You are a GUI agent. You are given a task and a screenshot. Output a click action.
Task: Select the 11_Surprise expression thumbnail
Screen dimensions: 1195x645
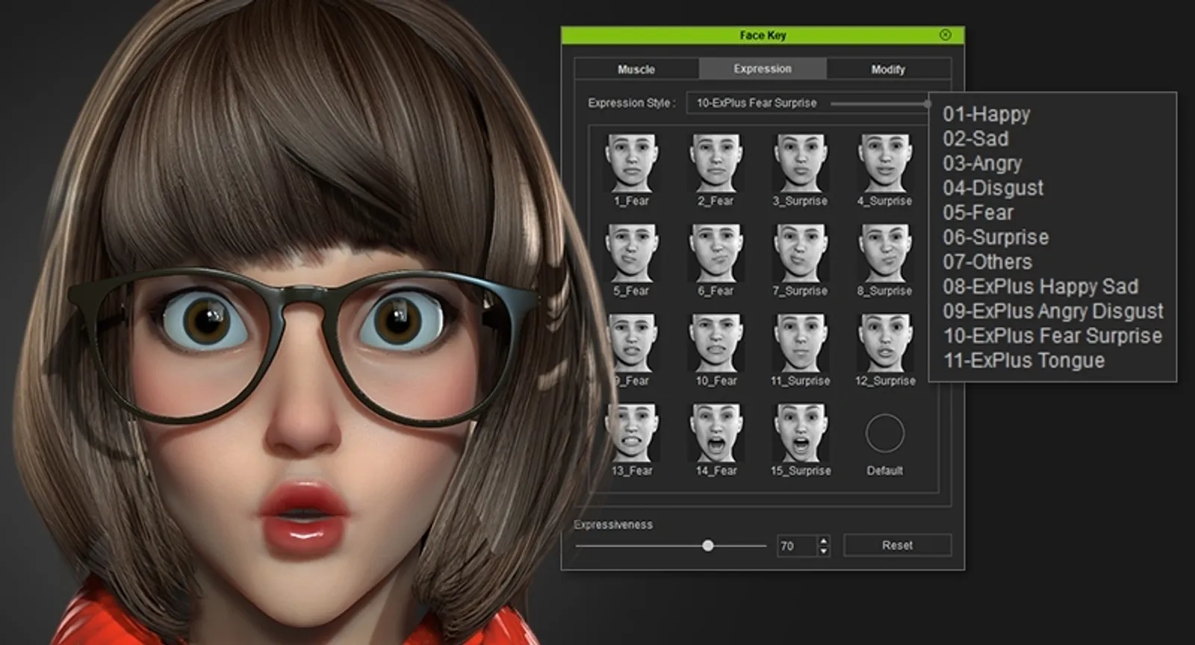(x=800, y=343)
